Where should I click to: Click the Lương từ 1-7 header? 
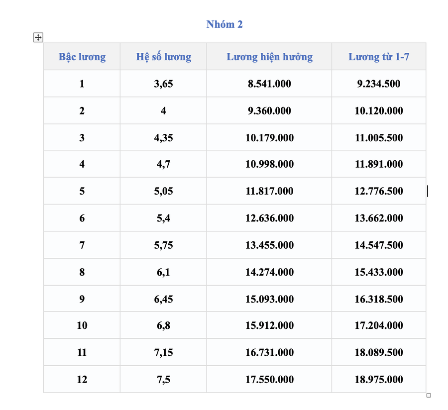(x=379, y=57)
